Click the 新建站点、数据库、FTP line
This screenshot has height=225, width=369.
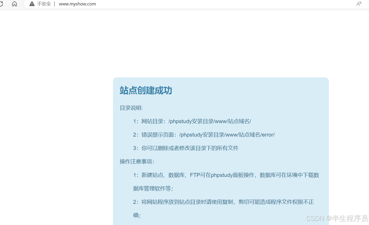pos(226,175)
